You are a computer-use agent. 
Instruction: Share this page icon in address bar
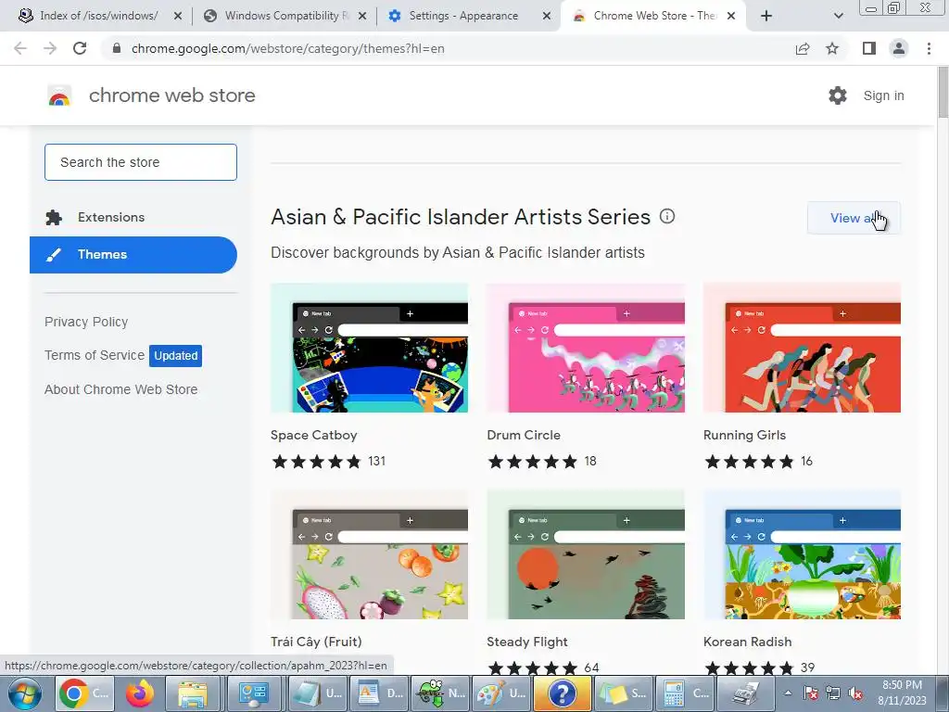tap(803, 48)
